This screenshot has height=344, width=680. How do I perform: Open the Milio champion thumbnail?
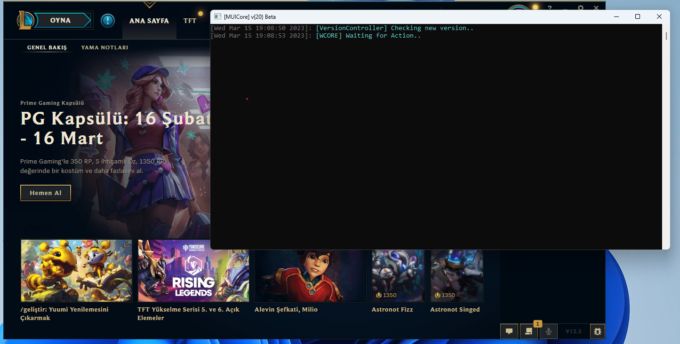pyautogui.click(x=311, y=276)
